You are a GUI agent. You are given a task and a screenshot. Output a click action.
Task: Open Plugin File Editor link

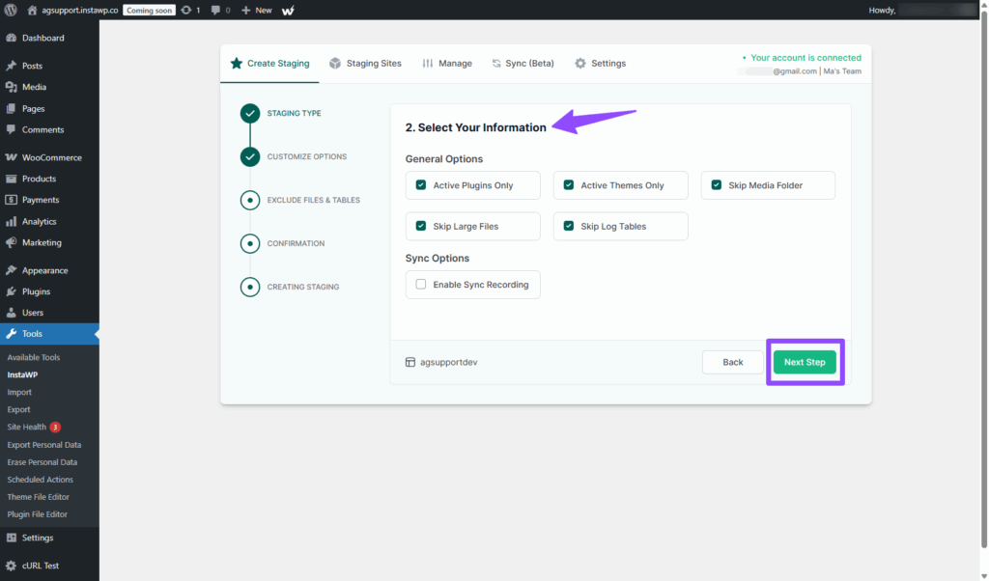click(38, 514)
